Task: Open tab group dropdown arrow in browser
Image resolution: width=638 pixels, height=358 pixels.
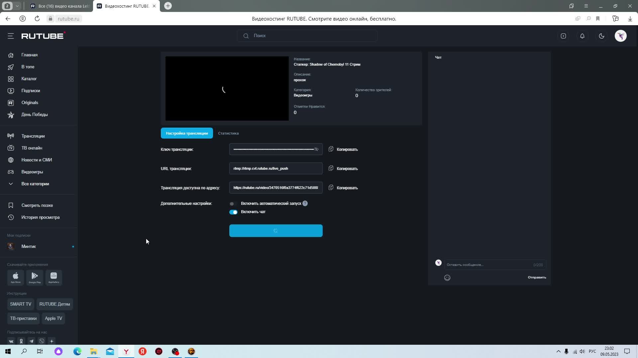Action: [17, 6]
